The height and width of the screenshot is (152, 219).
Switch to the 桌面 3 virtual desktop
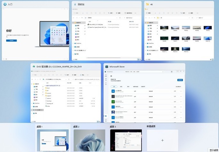pos(126,140)
